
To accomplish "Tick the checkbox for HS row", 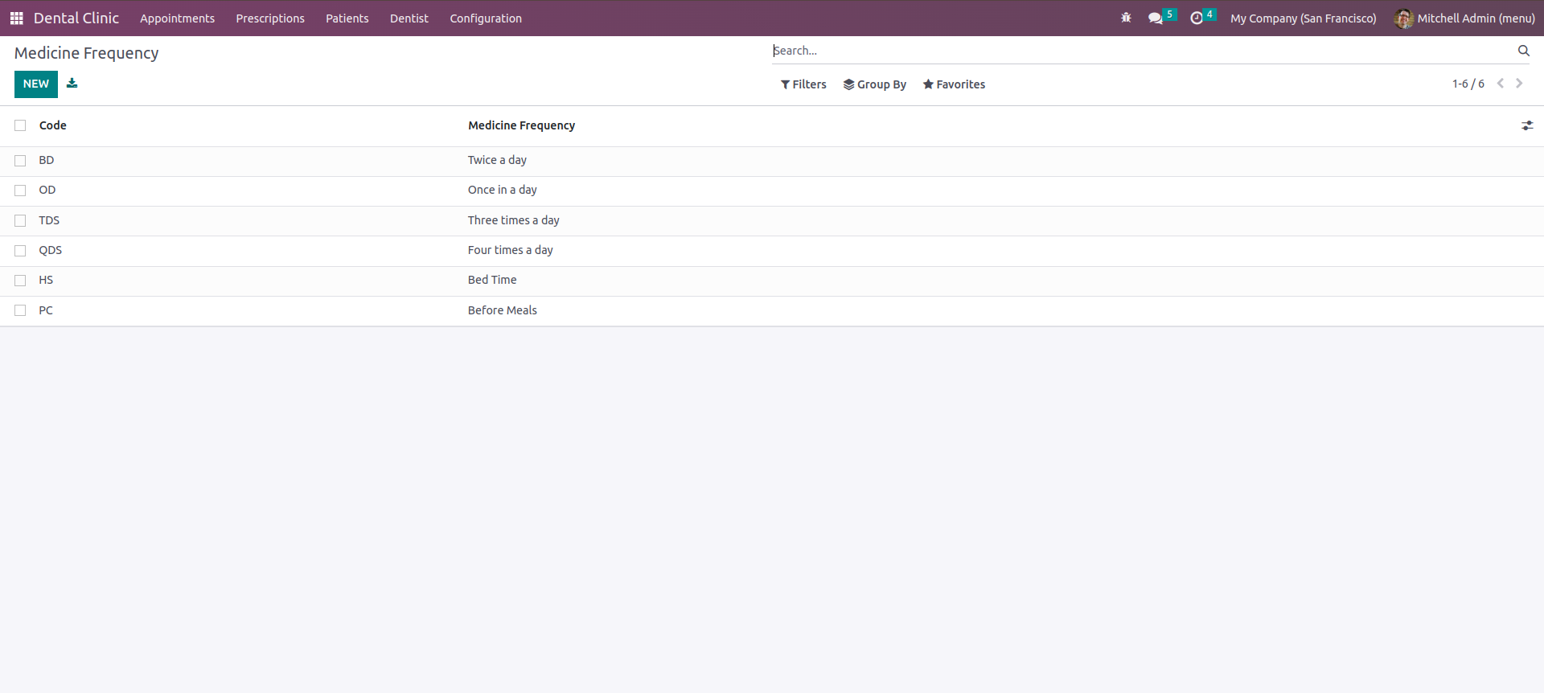I will (20, 281).
